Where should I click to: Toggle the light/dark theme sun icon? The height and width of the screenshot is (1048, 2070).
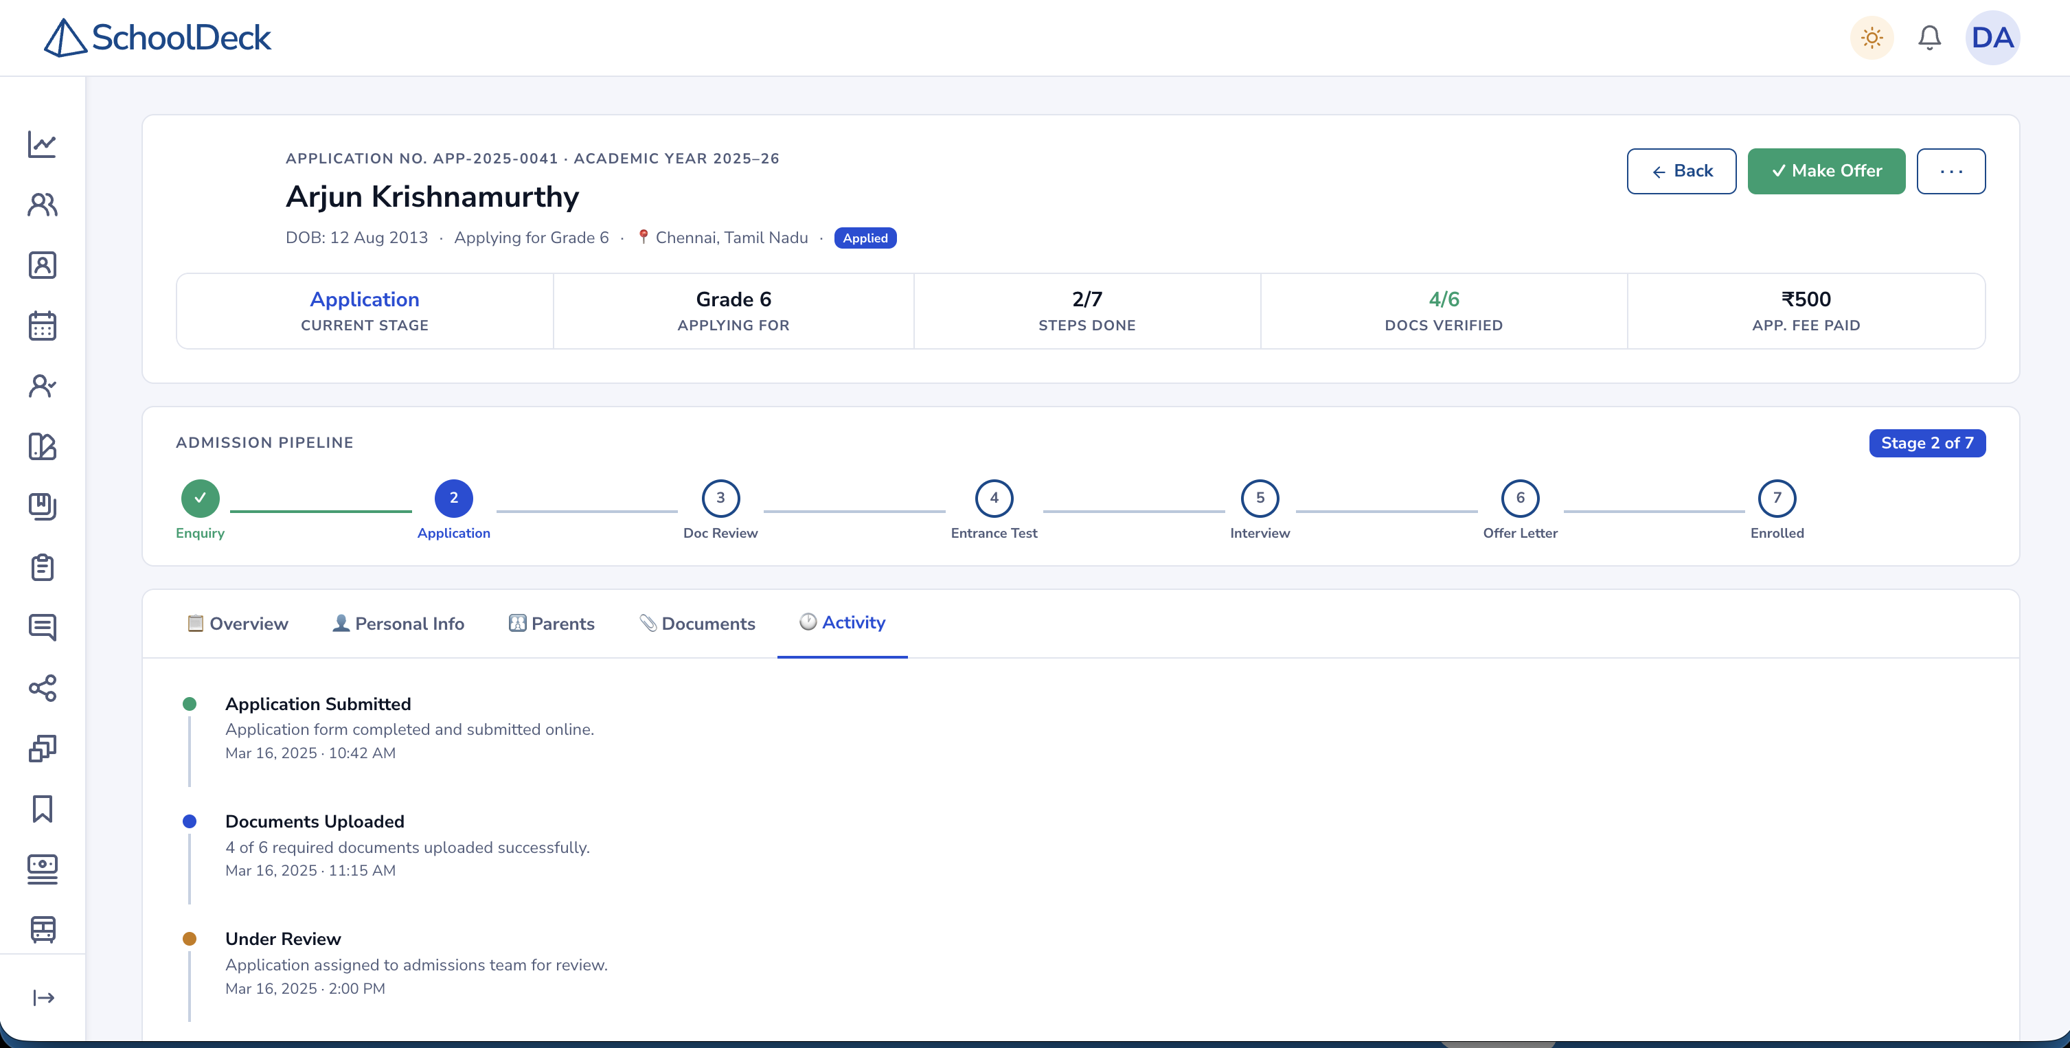[1872, 37]
